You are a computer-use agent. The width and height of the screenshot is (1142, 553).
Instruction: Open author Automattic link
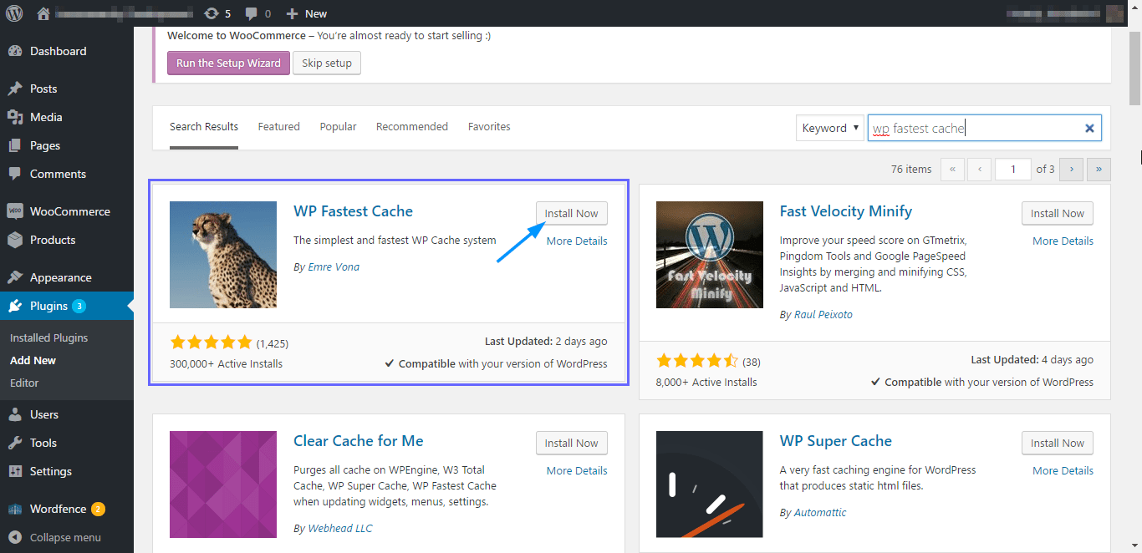[818, 512]
